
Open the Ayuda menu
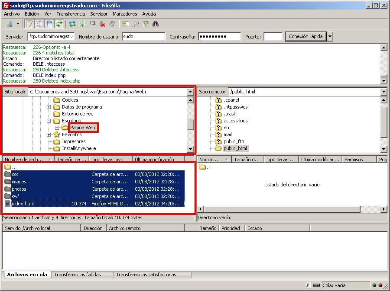click(x=149, y=14)
